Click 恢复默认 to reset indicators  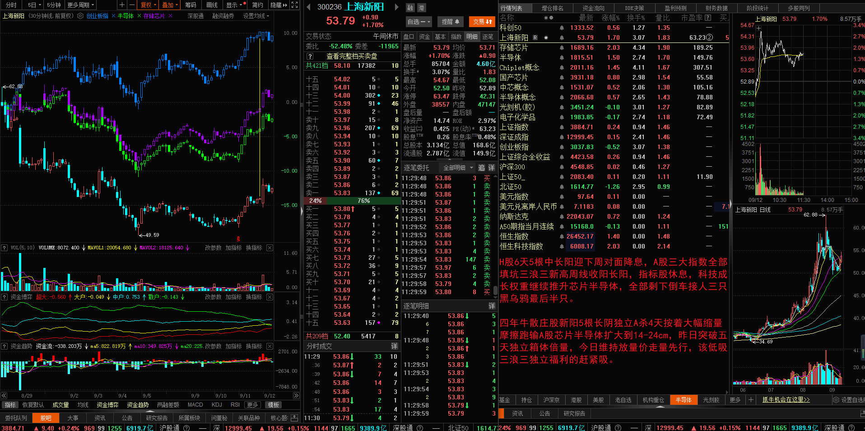[x=33, y=405]
